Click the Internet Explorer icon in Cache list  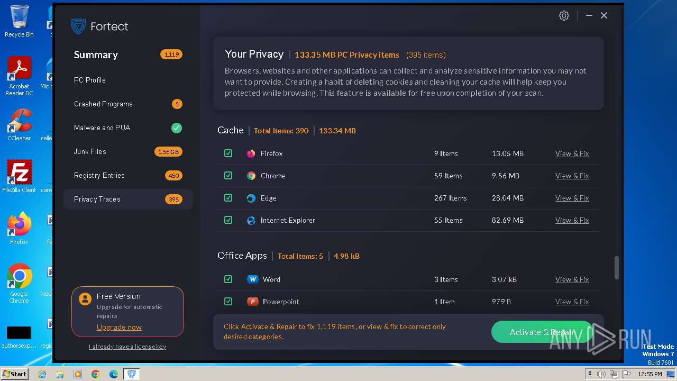coord(251,220)
